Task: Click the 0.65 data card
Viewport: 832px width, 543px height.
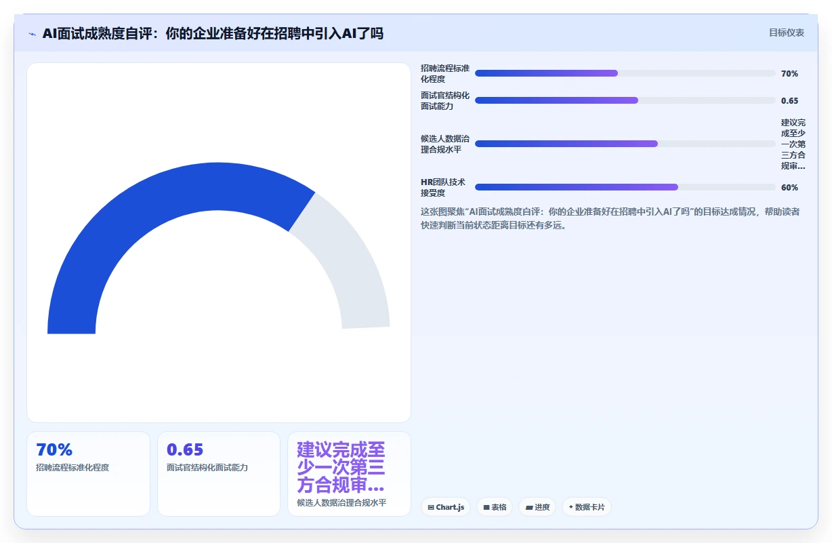Action: click(x=219, y=474)
